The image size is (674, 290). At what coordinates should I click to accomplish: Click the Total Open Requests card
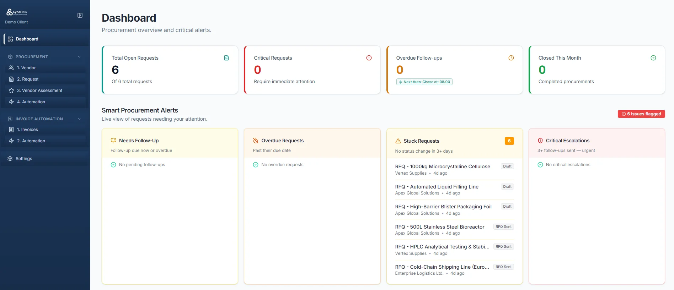click(170, 70)
